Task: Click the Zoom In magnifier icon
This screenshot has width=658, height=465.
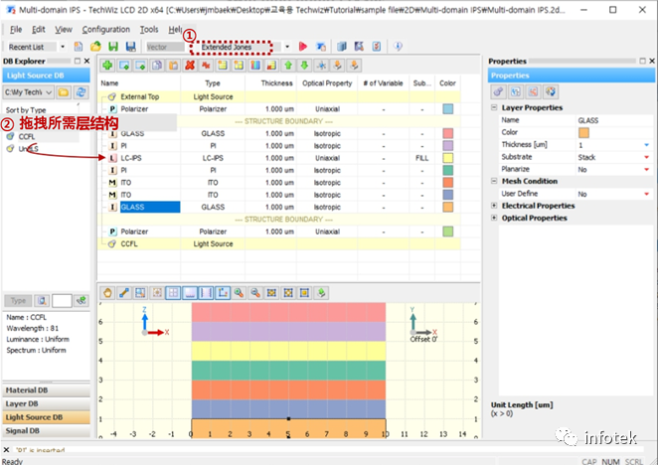Action: [239, 293]
